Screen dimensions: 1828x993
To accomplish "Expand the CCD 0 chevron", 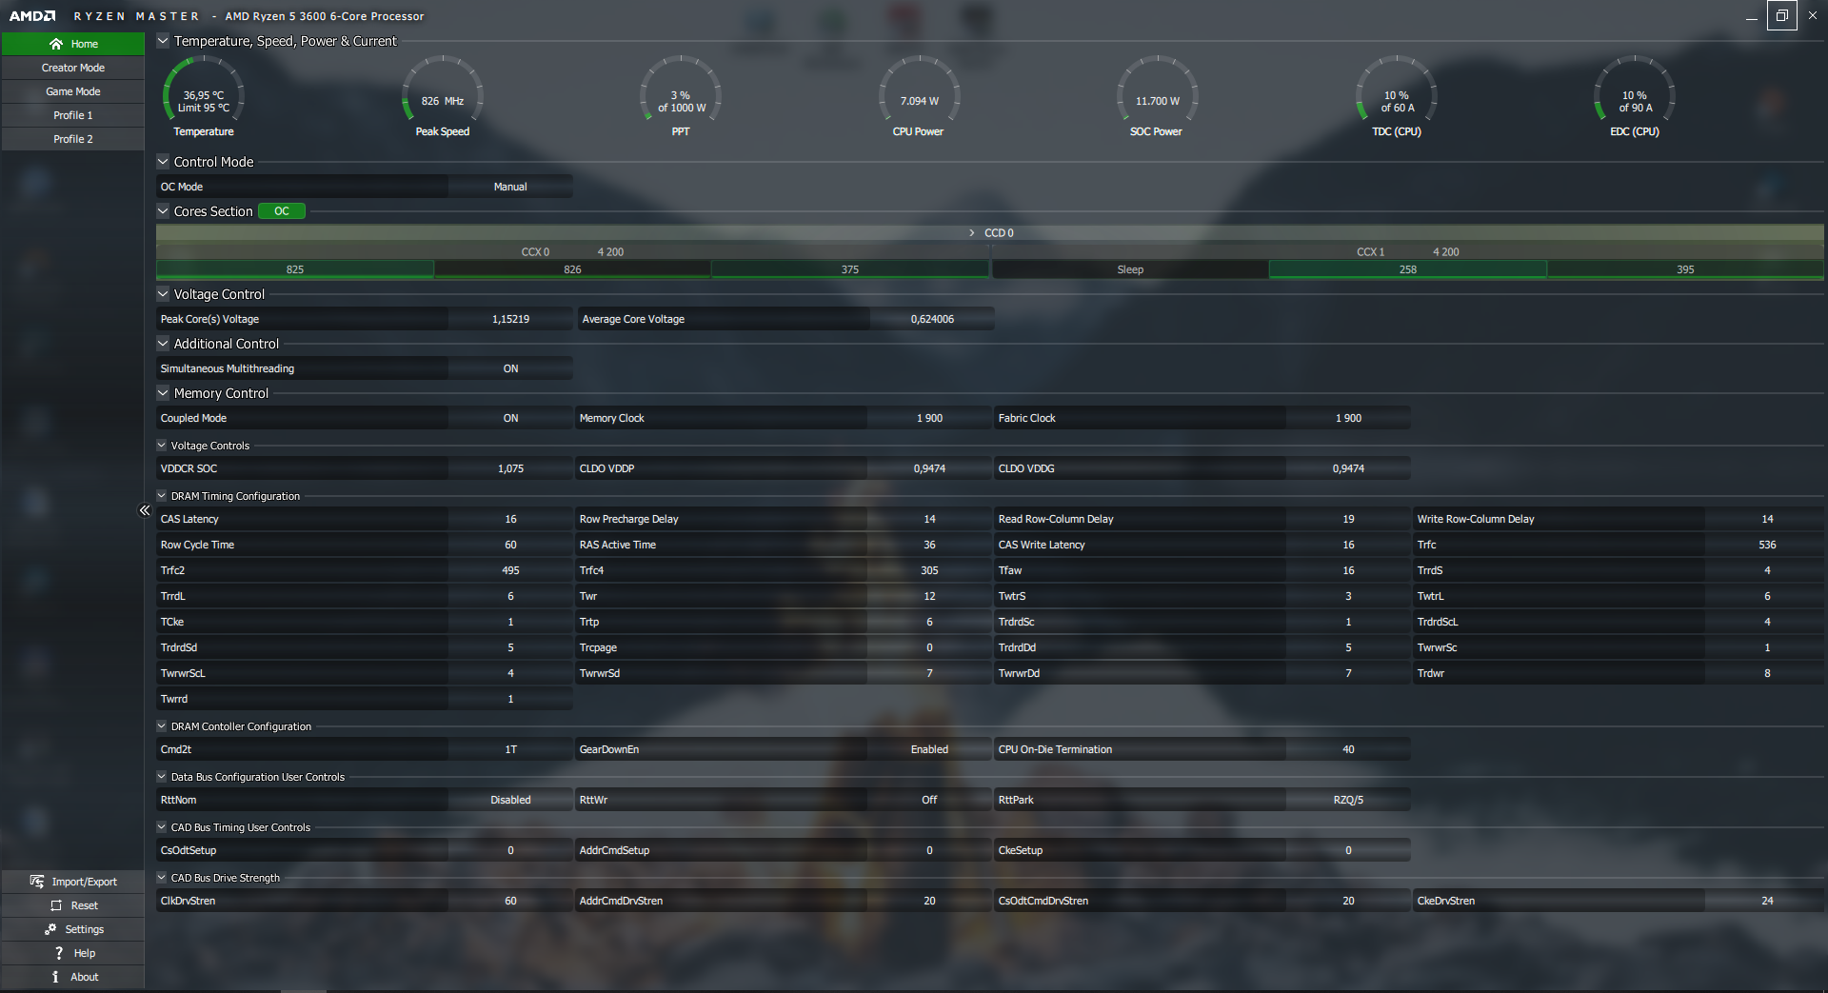I will 971,233.
